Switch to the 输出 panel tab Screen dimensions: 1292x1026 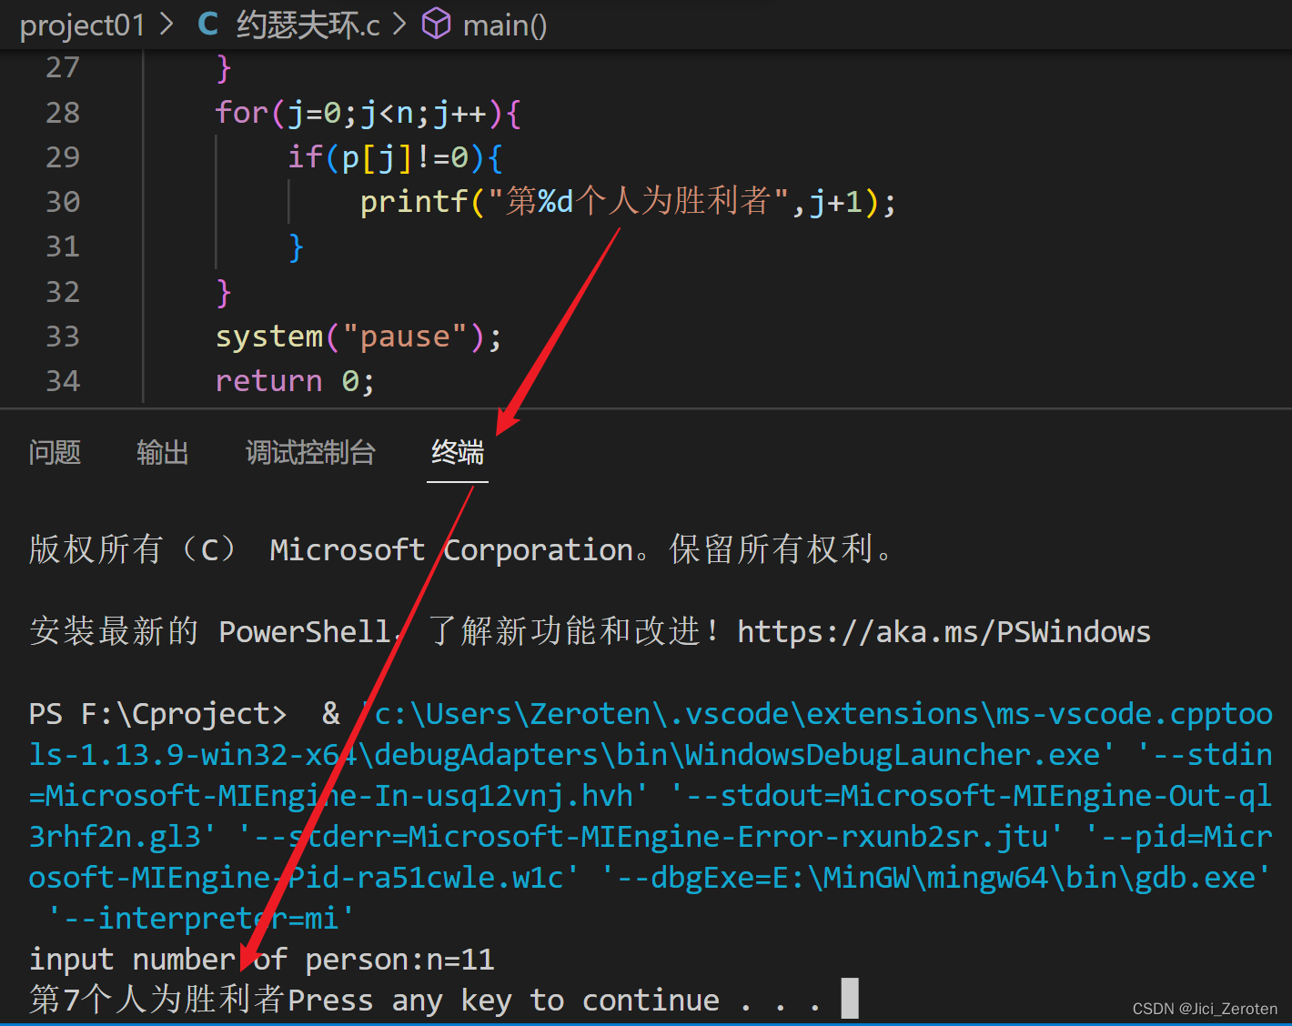[163, 453]
